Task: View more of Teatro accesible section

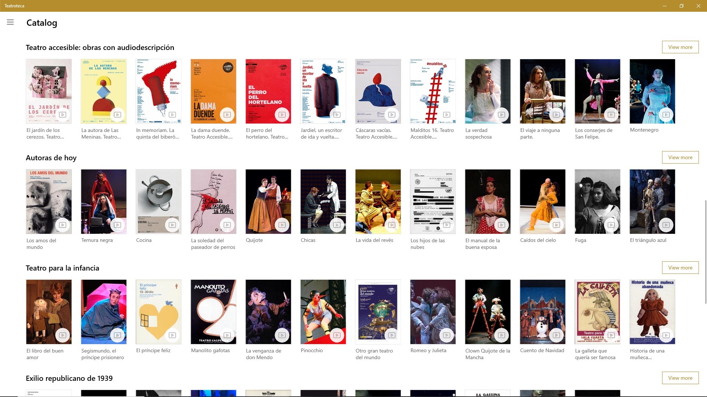Action: [x=680, y=47]
